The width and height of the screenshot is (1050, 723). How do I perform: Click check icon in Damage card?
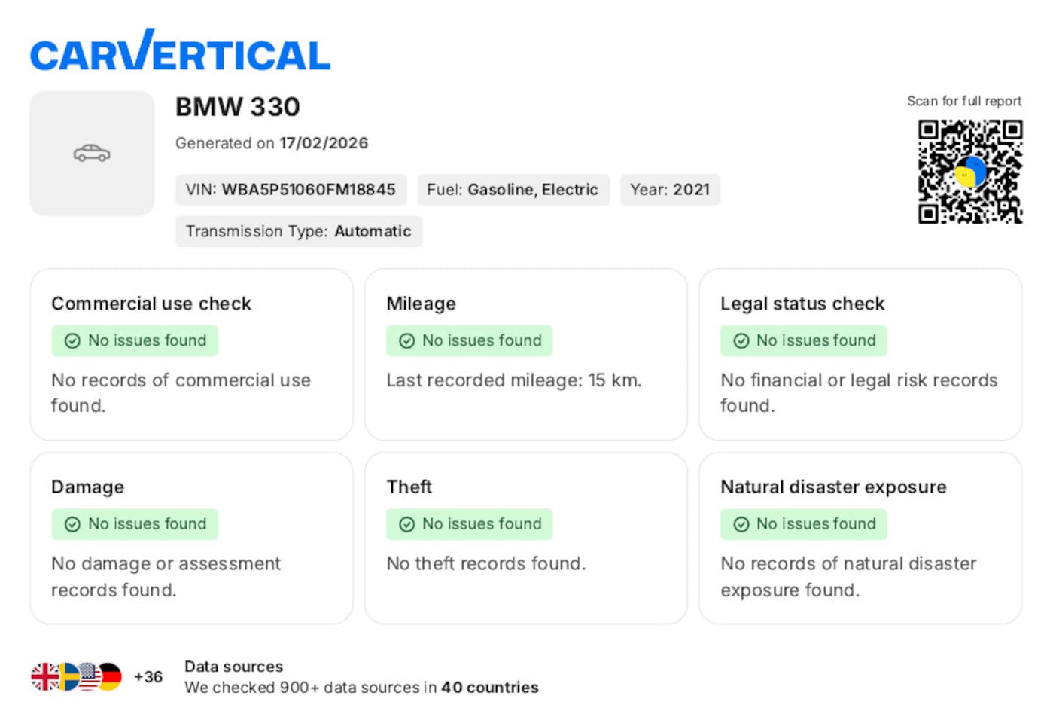coord(72,524)
